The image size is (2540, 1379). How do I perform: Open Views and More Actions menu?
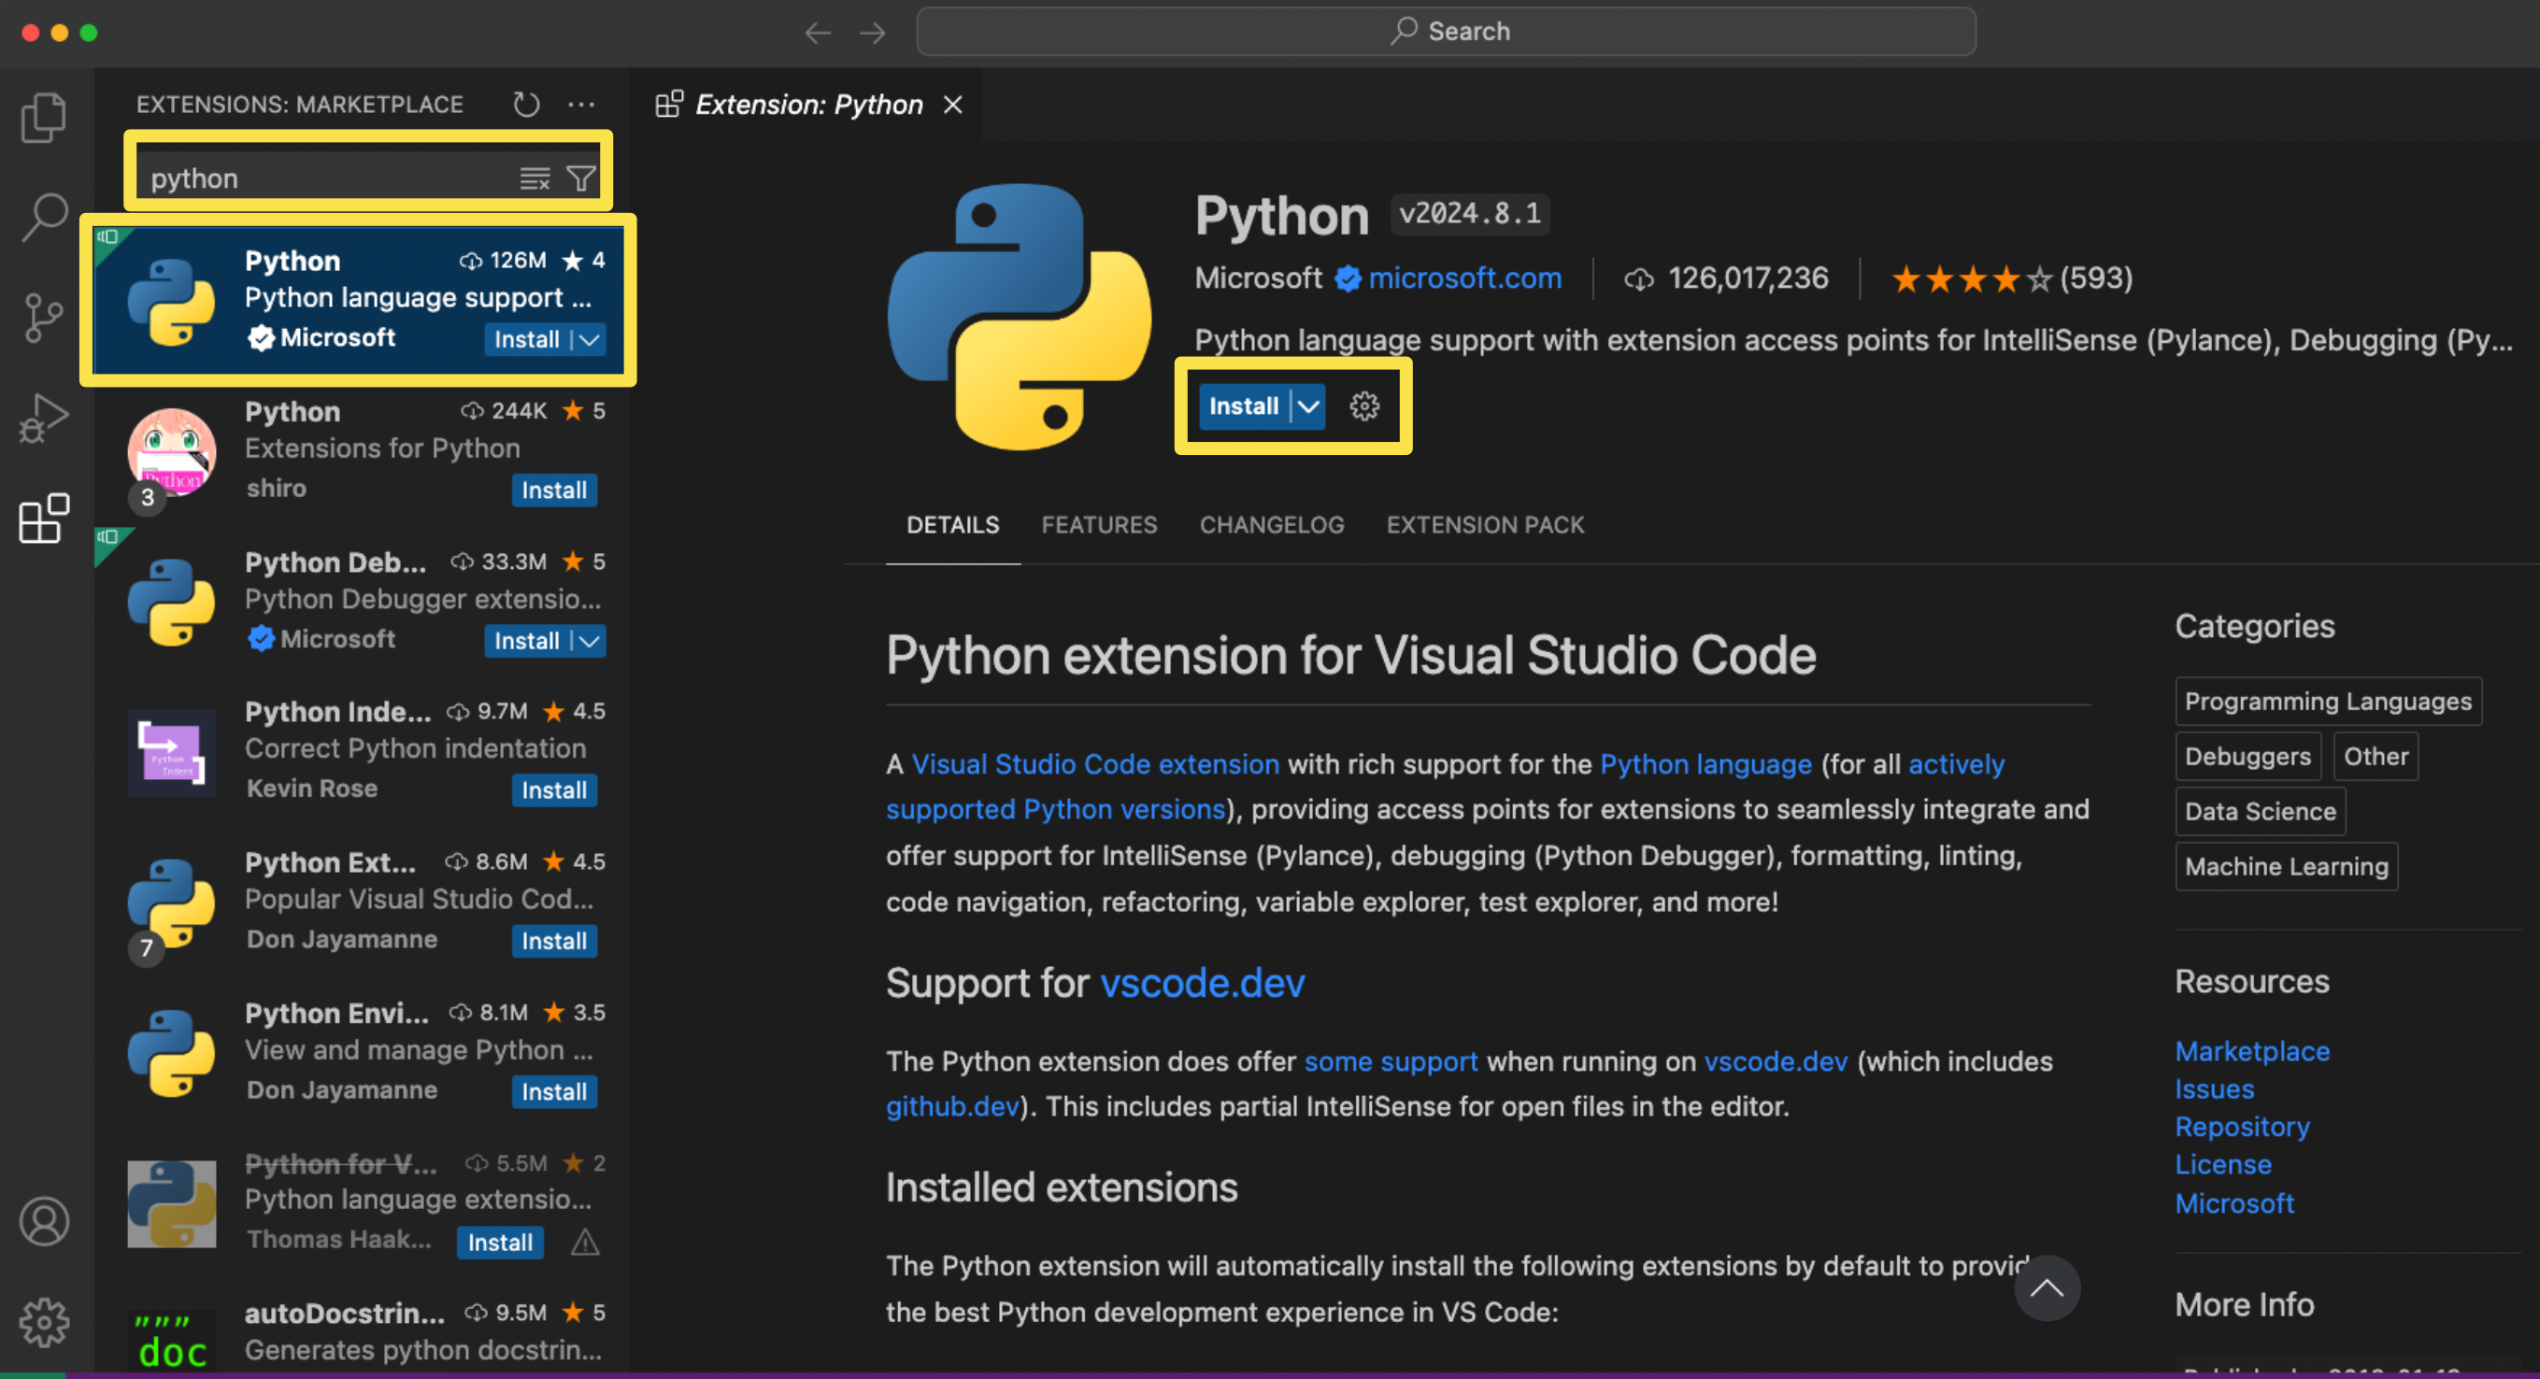click(x=582, y=105)
